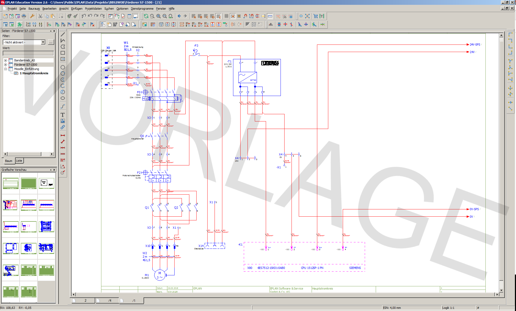
Task: Select the text T tool
Action: point(63,115)
